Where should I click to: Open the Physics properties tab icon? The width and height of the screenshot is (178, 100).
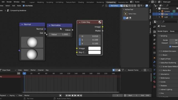(x=154, y=70)
